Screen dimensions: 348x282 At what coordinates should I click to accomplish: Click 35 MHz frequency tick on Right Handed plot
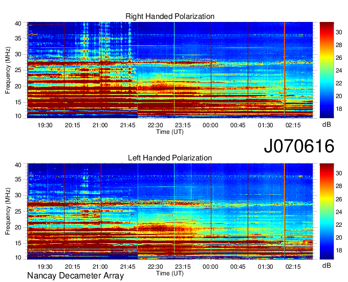(x=18, y=38)
